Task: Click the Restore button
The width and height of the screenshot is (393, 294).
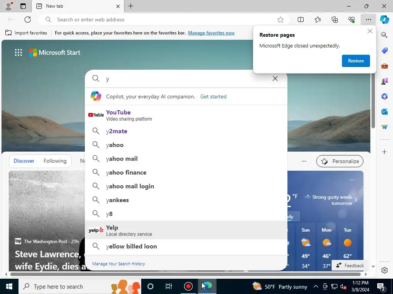Action: 356,61
